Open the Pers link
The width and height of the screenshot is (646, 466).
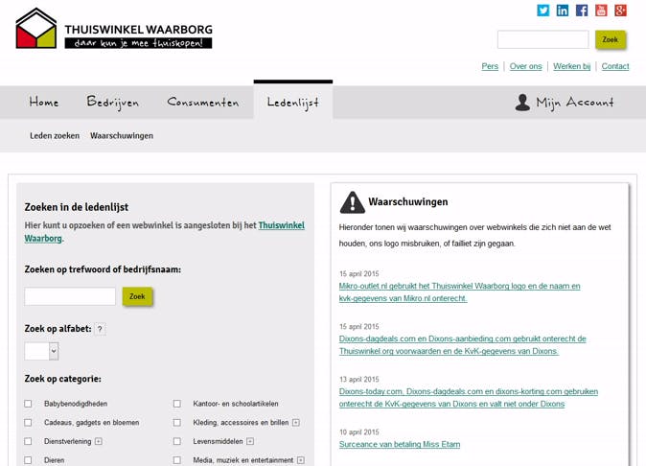(x=490, y=66)
